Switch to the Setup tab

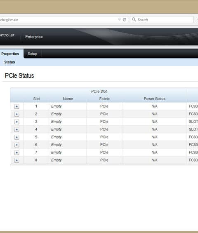click(33, 54)
